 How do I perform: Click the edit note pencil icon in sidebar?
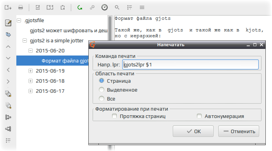click(8, 23)
